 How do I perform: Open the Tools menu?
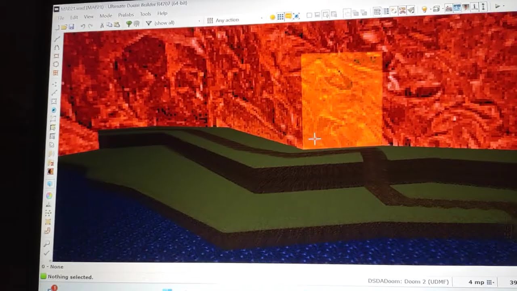click(x=145, y=14)
